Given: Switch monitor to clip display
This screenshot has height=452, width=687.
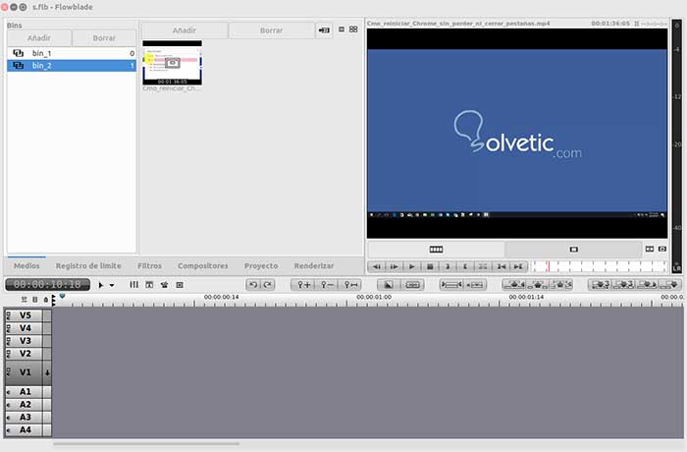Looking at the screenshot, I should tap(573, 250).
